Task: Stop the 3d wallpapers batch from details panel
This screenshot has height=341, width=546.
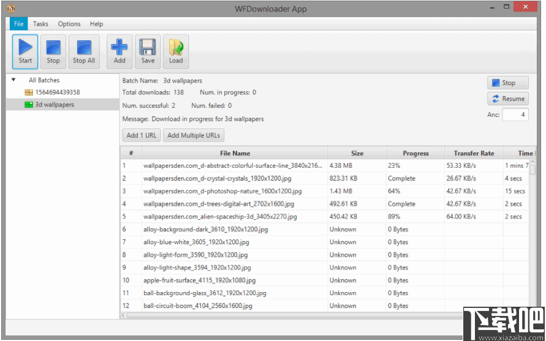Action: coord(507,83)
